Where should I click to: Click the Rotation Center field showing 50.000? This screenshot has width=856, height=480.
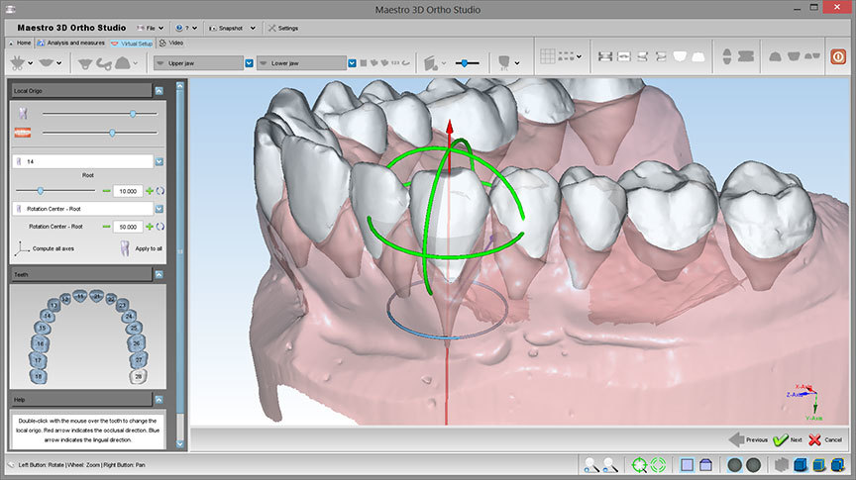point(128,227)
